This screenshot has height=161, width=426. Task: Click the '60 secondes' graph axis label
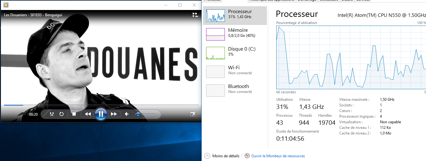coord(286,92)
